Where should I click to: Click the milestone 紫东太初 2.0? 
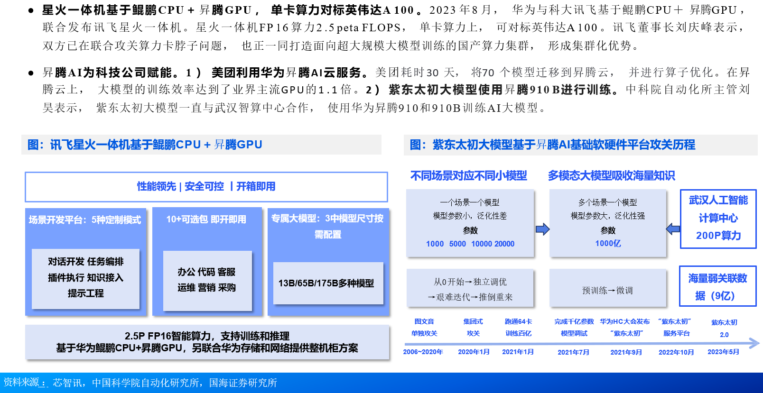click(x=724, y=328)
